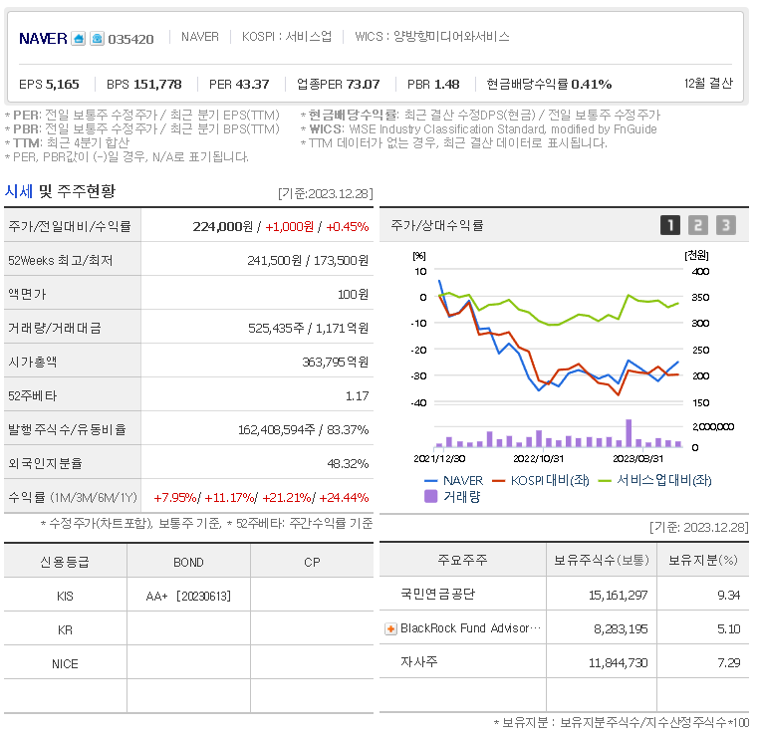Click PER 43.37 value

tap(239, 85)
